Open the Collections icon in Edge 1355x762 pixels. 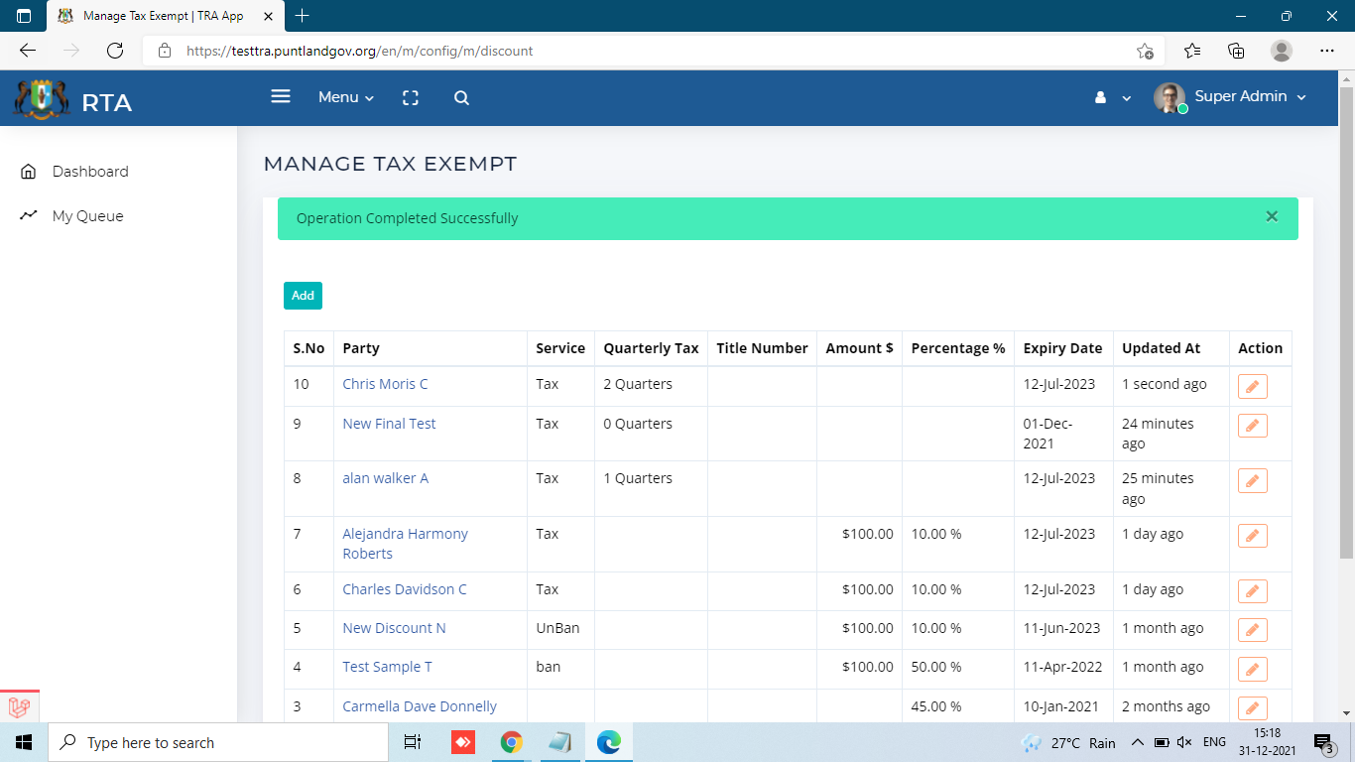click(1236, 51)
